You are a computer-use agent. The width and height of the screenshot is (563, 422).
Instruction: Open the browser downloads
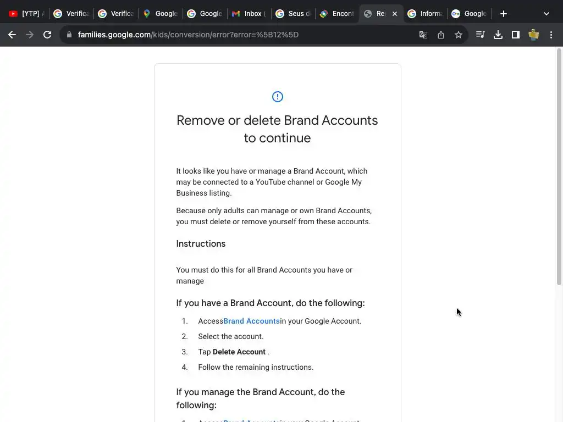click(498, 35)
